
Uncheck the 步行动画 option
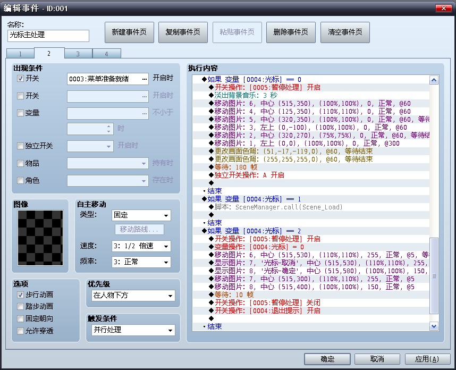[20, 295]
